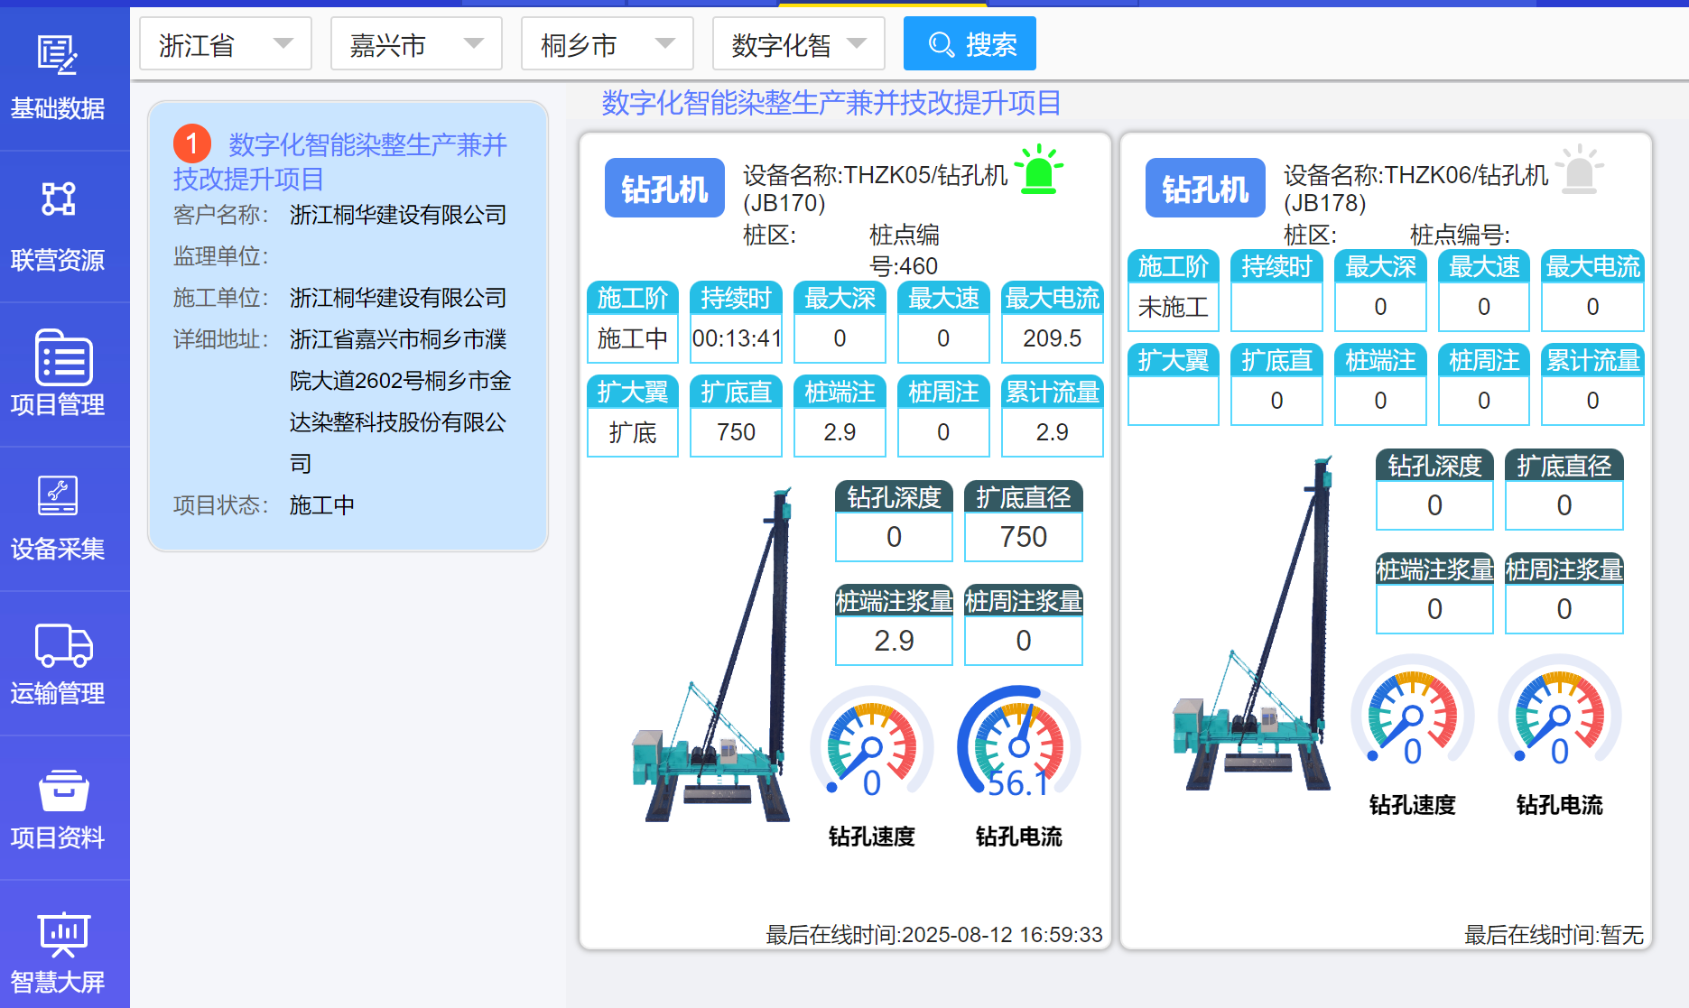Open the 设备采集 sidebar icon

[58, 495]
